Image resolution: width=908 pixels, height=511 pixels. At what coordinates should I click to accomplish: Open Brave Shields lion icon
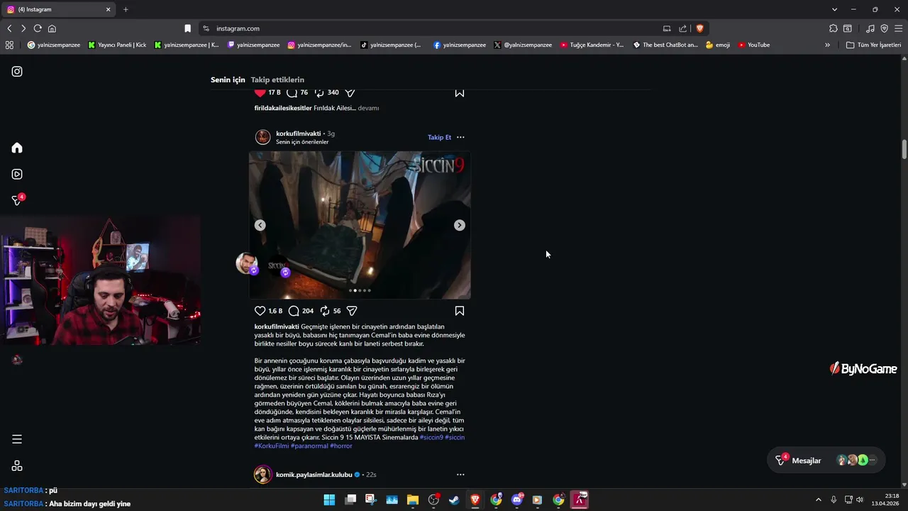[699, 28]
